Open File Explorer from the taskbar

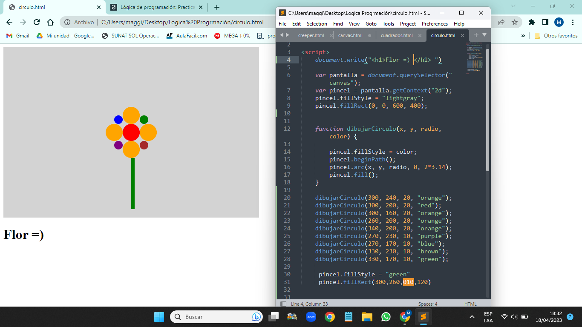pyautogui.click(x=367, y=317)
